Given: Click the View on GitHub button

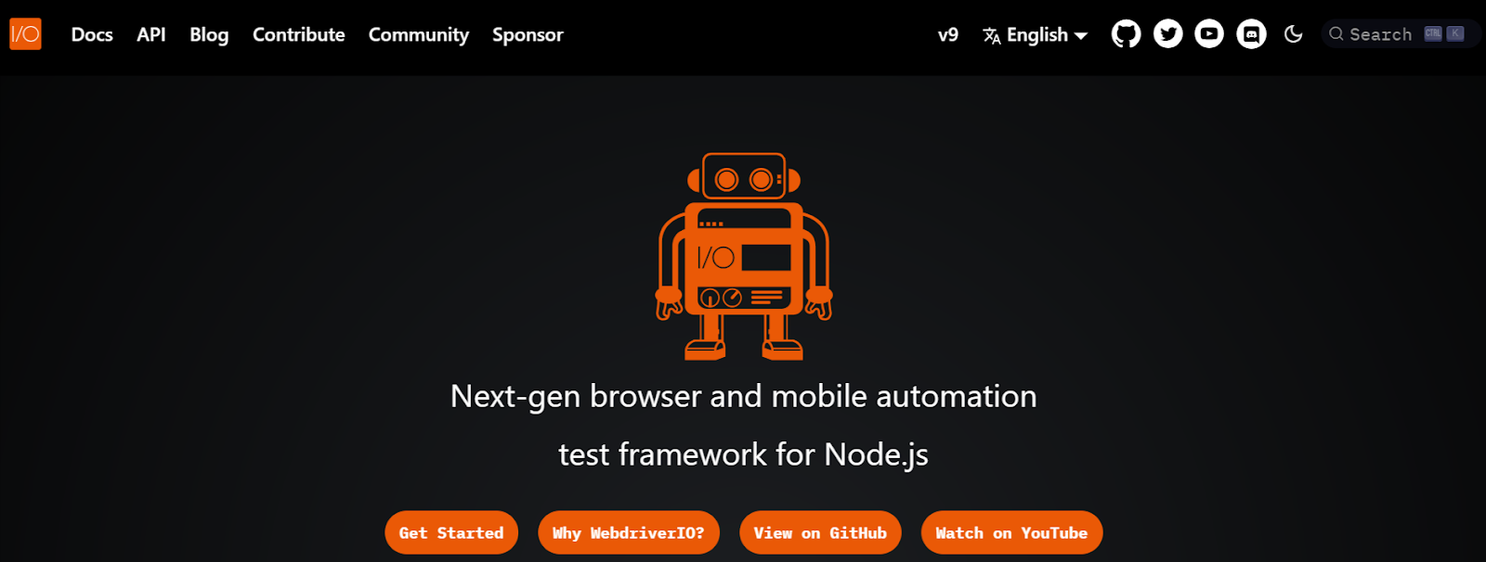Looking at the screenshot, I should tap(820, 532).
